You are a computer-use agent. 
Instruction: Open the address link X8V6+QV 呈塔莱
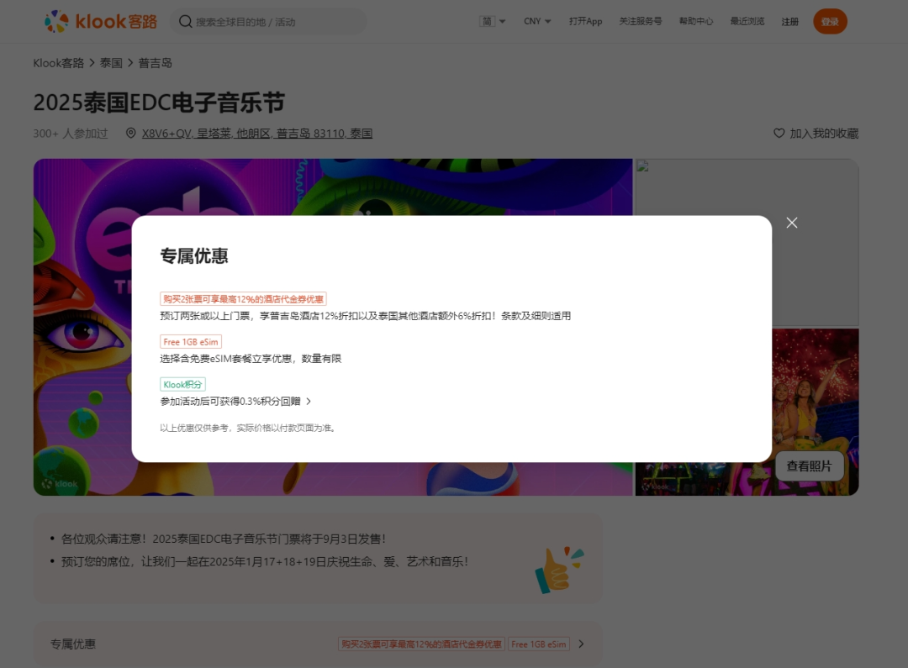coord(257,133)
